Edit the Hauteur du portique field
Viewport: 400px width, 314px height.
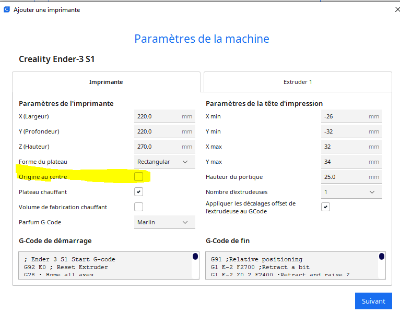tap(351, 177)
